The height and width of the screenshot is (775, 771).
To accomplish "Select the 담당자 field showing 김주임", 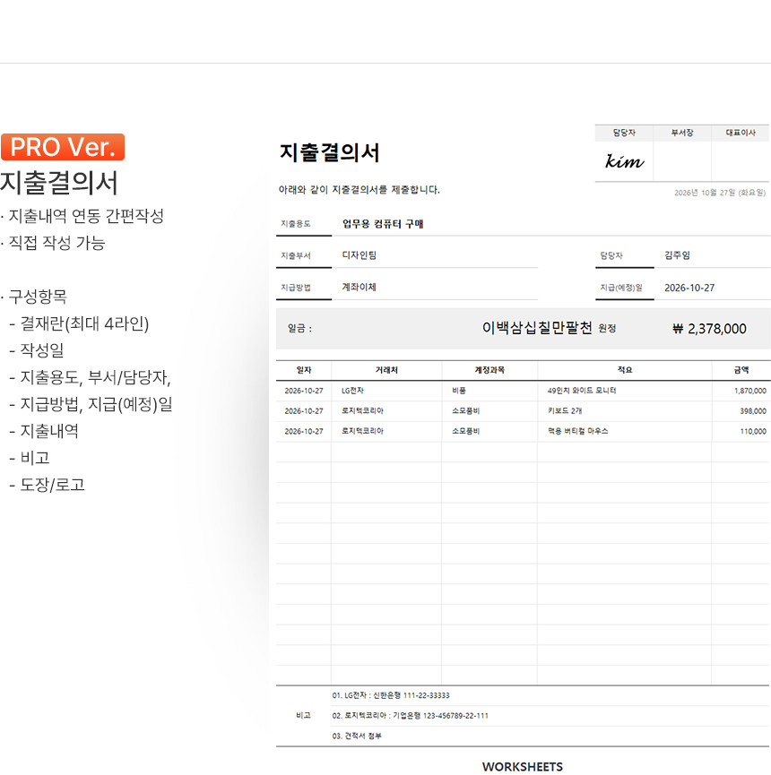I will [x=678, y=255].
